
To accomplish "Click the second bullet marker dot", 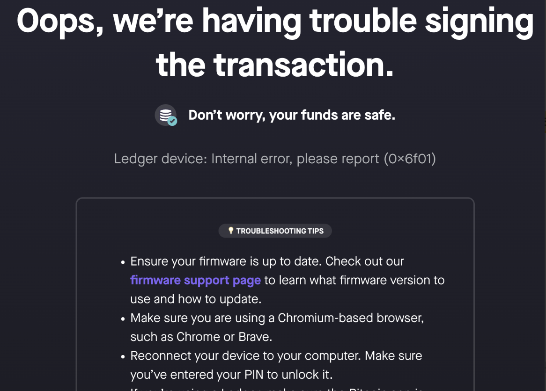I will (x=122, y=319).
